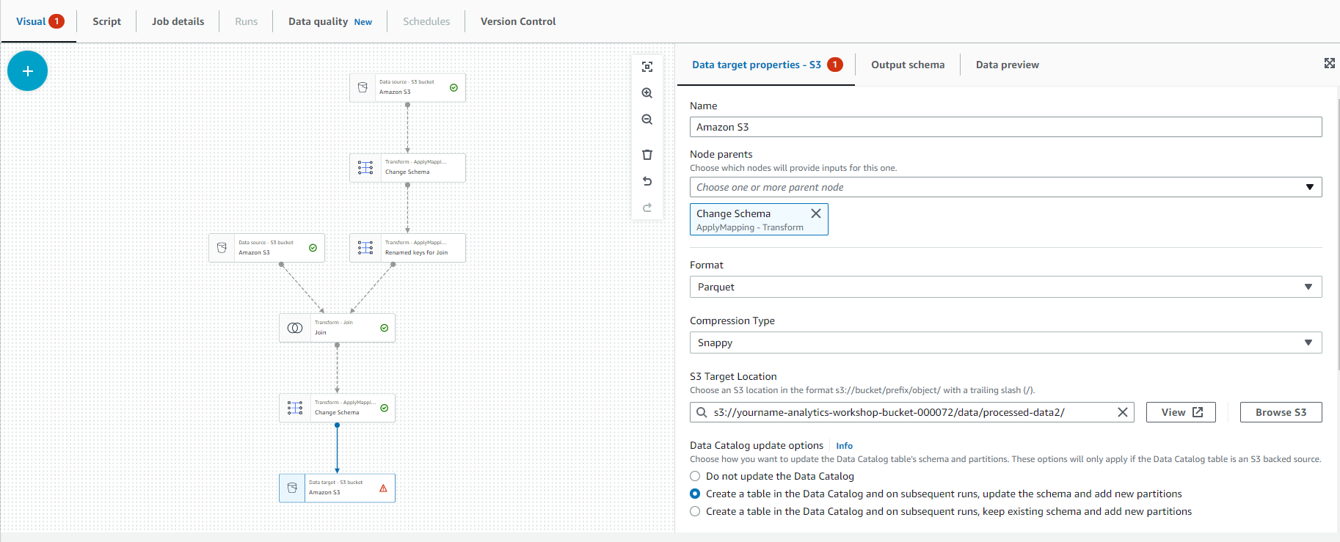Clear the S3 target location field
The width and height of the screenshot is (1340, 542).
1122,412
